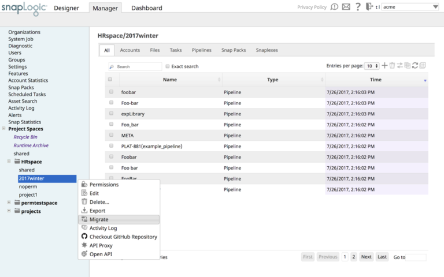444x277 pixels.
Task: Open the Recycle Bin link
Action: [x=25, y=137]
